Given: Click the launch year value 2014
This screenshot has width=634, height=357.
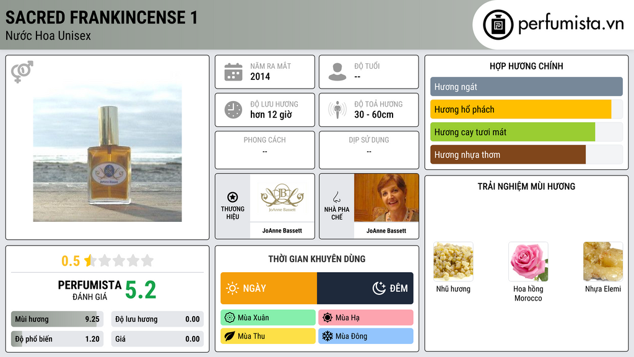Looking at the screenshot, I should (x=260, y=76).
